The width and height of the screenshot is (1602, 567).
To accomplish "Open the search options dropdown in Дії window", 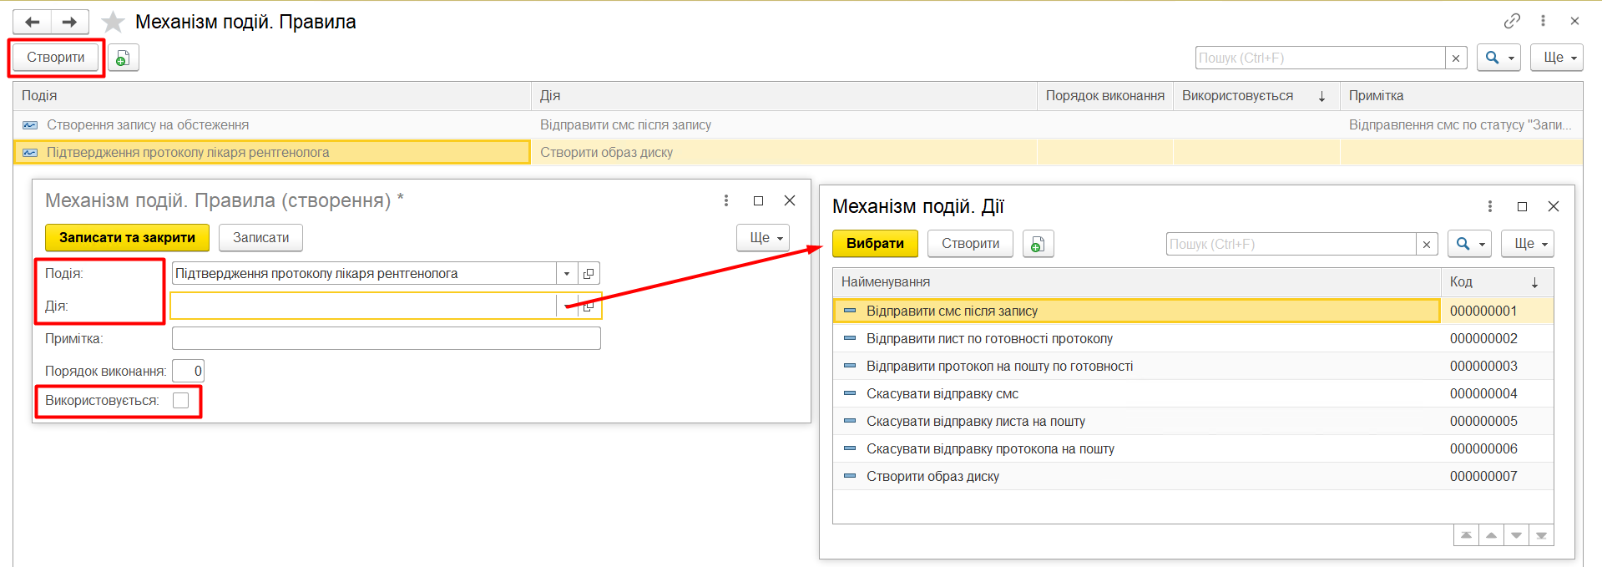I will click(x=1469, y=244).
